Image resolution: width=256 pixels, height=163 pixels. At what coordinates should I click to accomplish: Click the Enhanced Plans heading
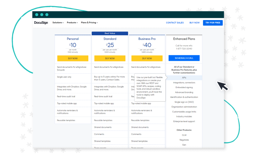point(184,39)
